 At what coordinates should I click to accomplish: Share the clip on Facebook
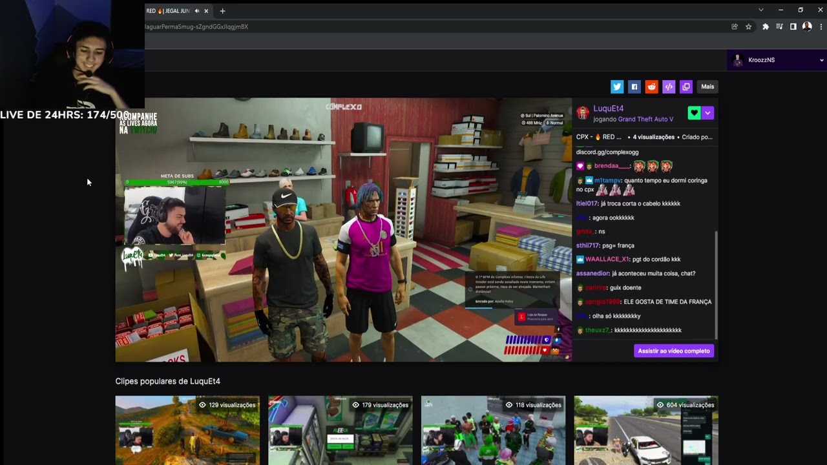tap(634, 87)
